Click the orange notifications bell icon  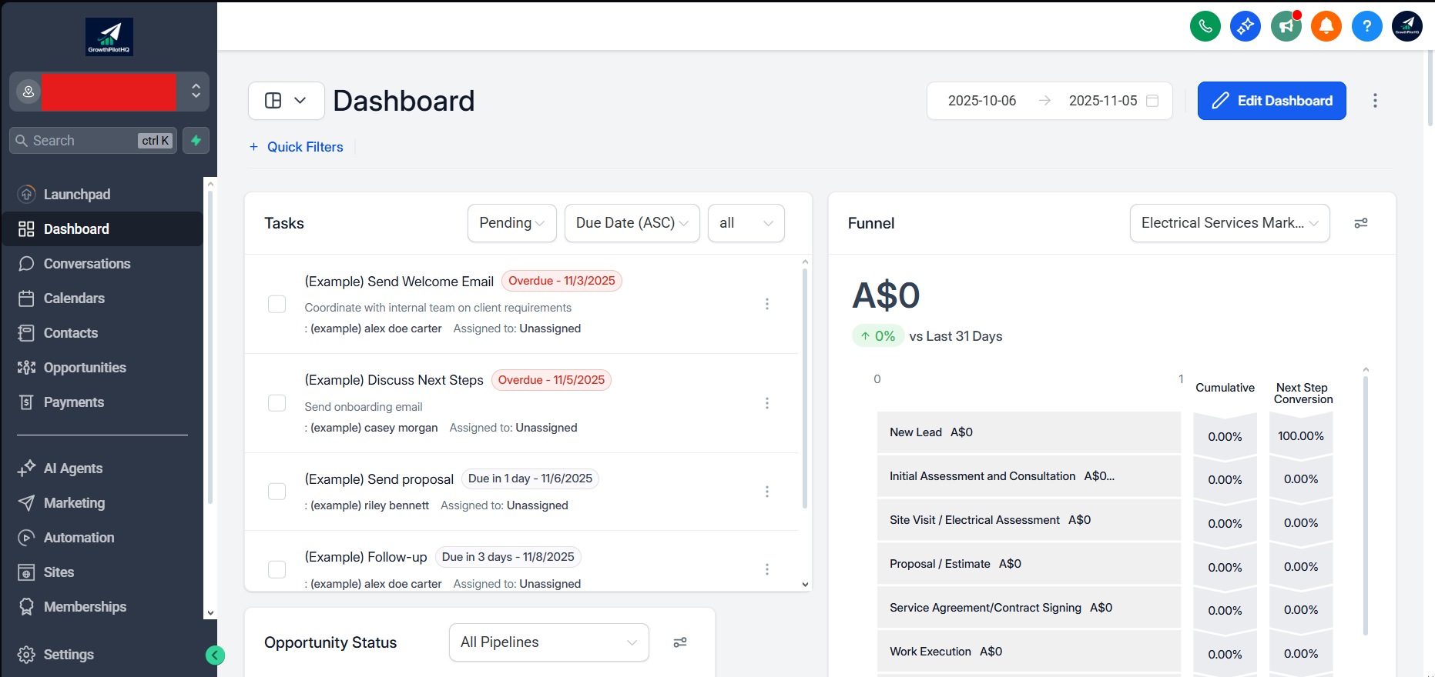click(1326, 26)
